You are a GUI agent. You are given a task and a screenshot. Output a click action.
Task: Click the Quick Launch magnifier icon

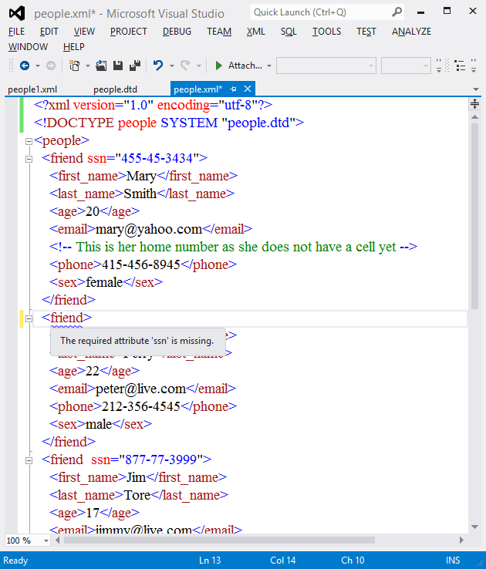(397, 12)
